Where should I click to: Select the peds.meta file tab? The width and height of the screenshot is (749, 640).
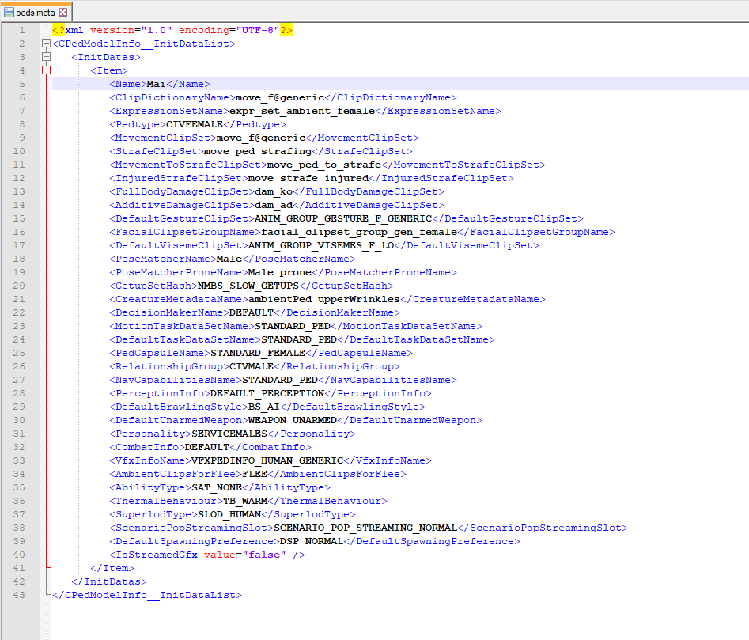click(x=36, y=12)
